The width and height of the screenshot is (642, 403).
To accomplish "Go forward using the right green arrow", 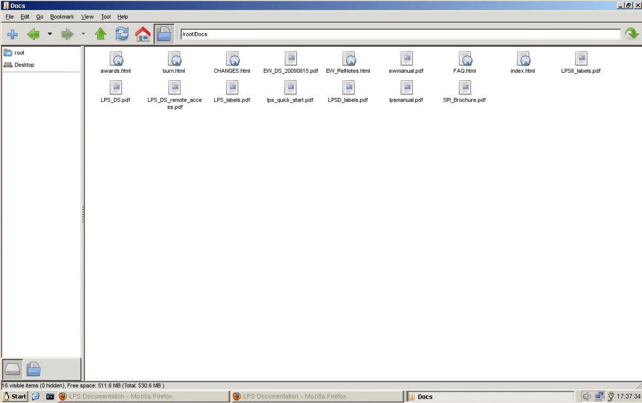I will click(67, 34).
